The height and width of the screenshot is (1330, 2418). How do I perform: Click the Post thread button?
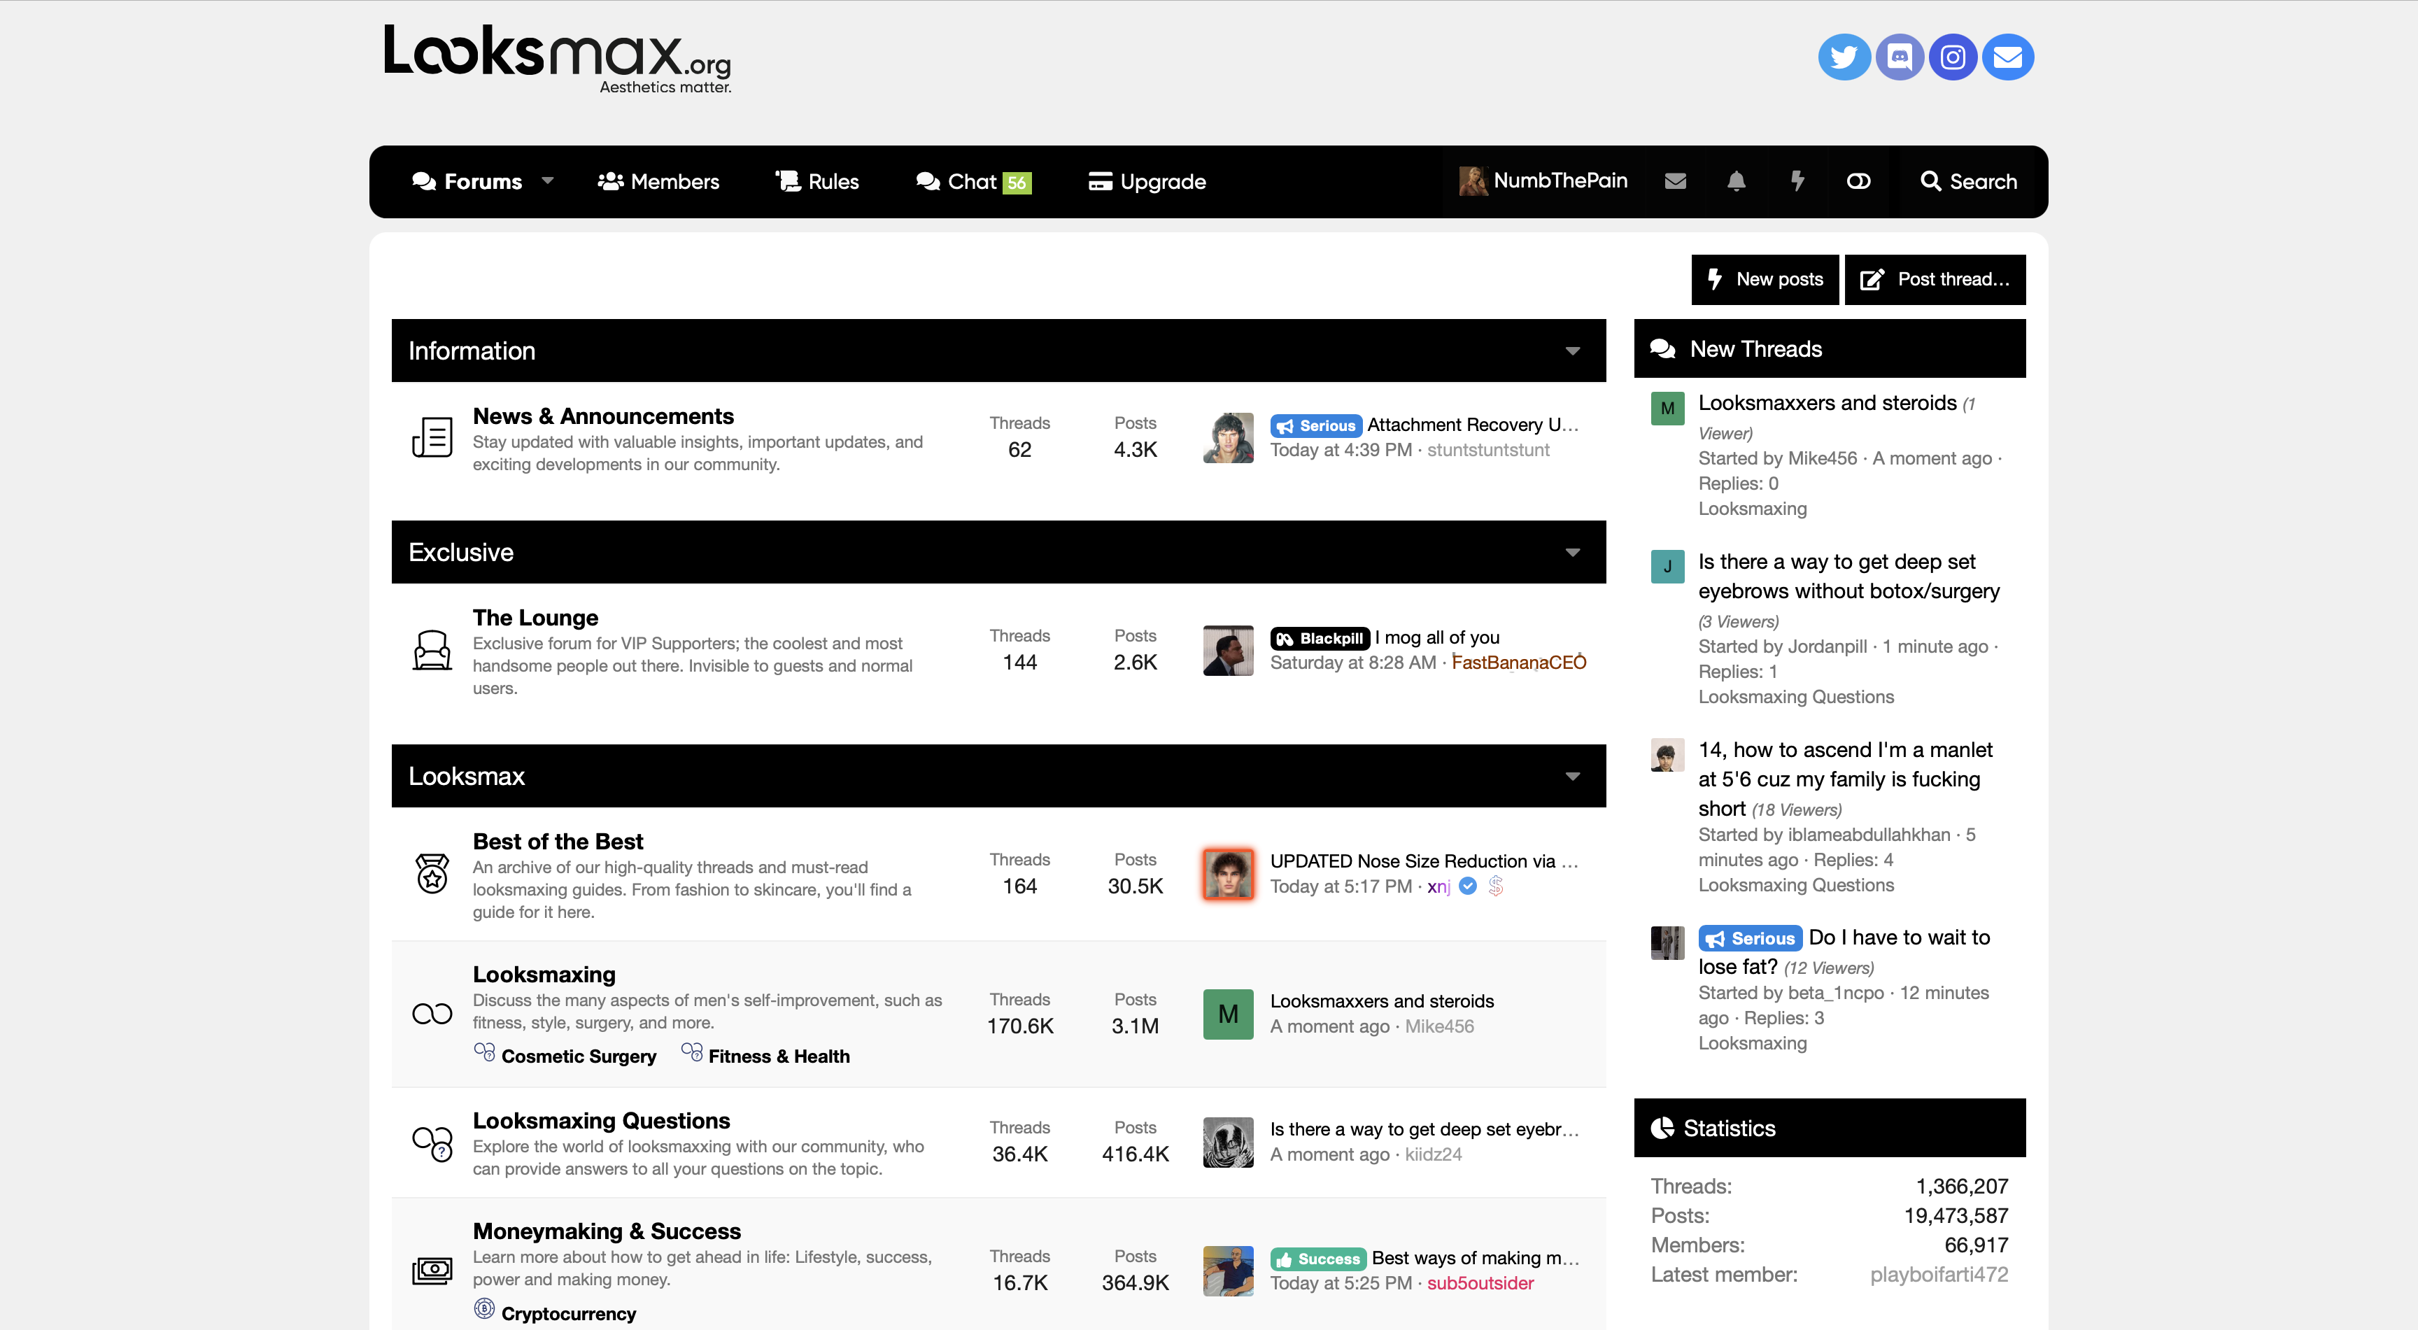point(1935,280)
